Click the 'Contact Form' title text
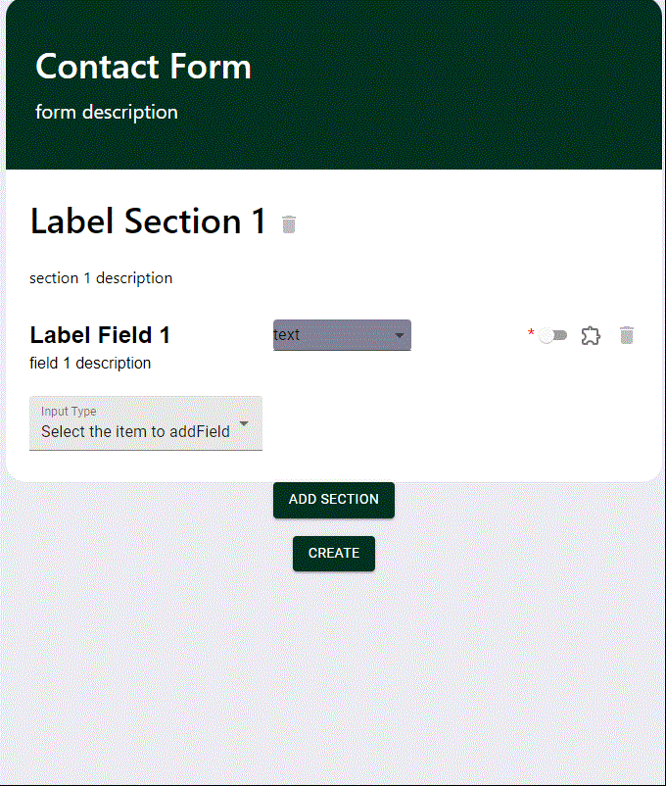 pos(143,67)
